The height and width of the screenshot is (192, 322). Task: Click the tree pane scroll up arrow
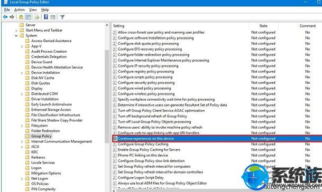pyautogui.click(x=107, y=25)
